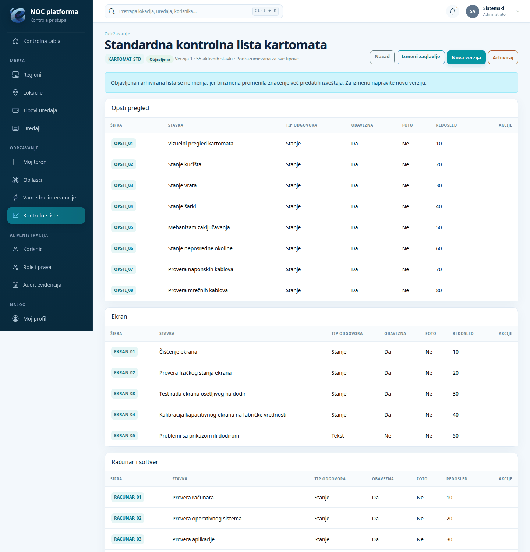Click the Kontrolne liste checkbox icon
Image resolution: width=530 pixels, height=552 pixels.
[x=15, y=216]
